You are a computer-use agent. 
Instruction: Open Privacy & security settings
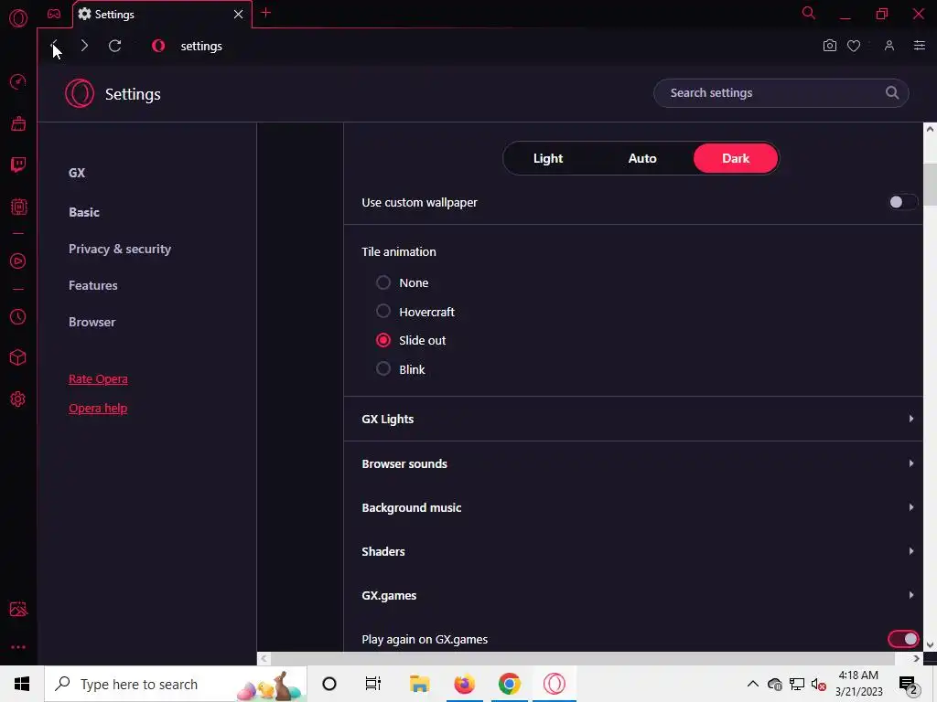[x=120, y=249]
